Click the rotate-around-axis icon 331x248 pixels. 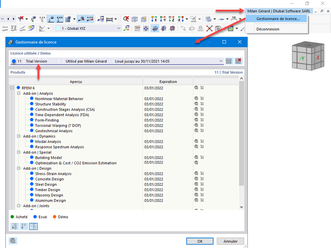pos(192,28)
